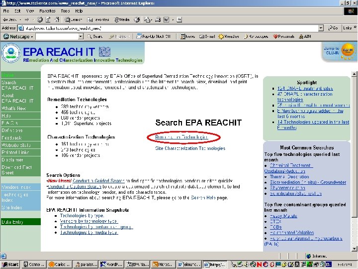Click the Go button beside address bar
This screenshot has width=358, height=269.
pyautogui.click(x=333, y=28)
